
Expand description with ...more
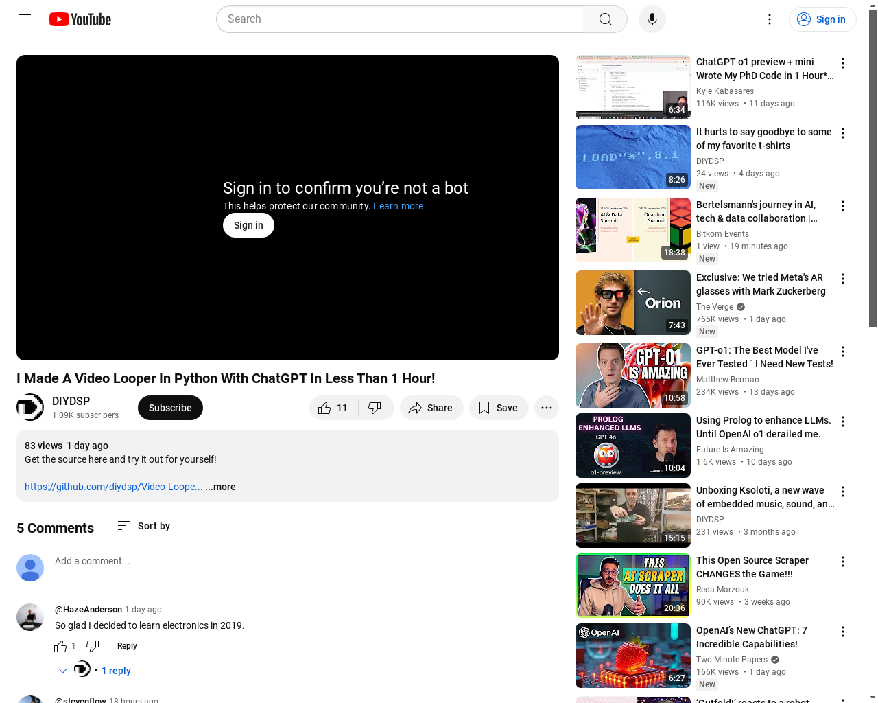(220, 487)
